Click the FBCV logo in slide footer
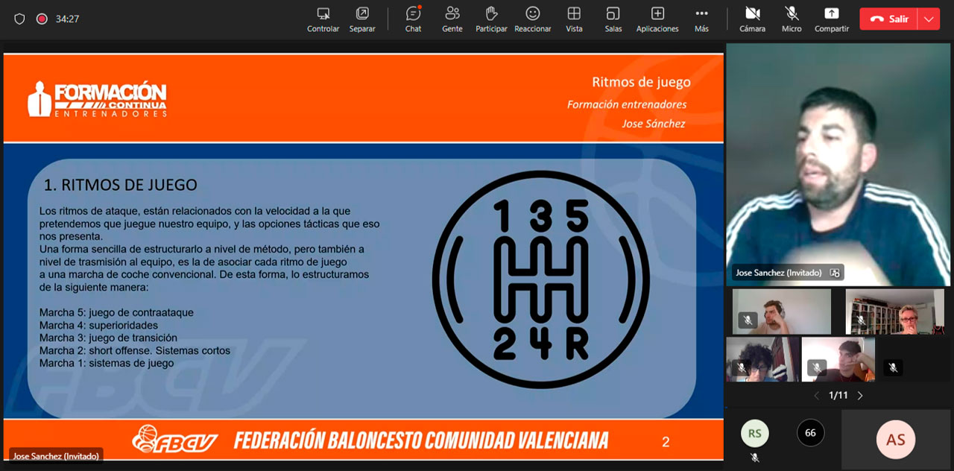 click(x=174, y=440)
